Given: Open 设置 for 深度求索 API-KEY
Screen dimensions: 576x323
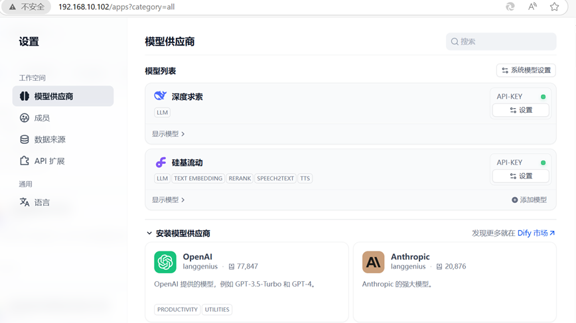Looking at the screenshot, I should tap(520, 110).
